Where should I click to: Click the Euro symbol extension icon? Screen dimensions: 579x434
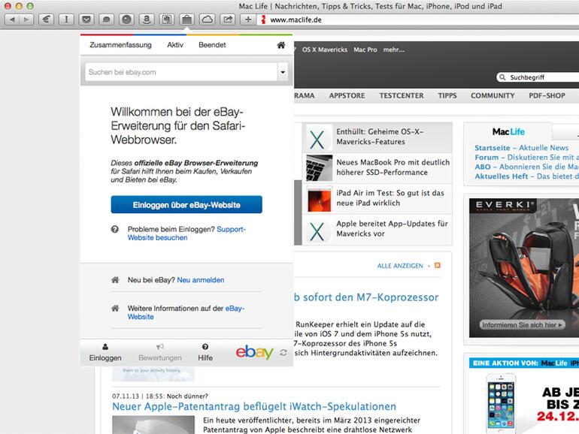[47, 18]
